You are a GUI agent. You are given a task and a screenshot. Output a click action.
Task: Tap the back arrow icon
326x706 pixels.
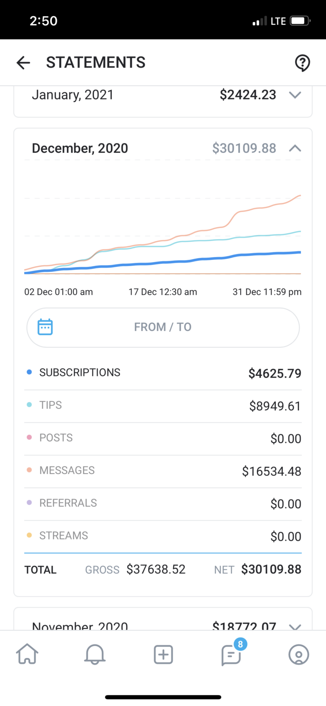point(23,63)
